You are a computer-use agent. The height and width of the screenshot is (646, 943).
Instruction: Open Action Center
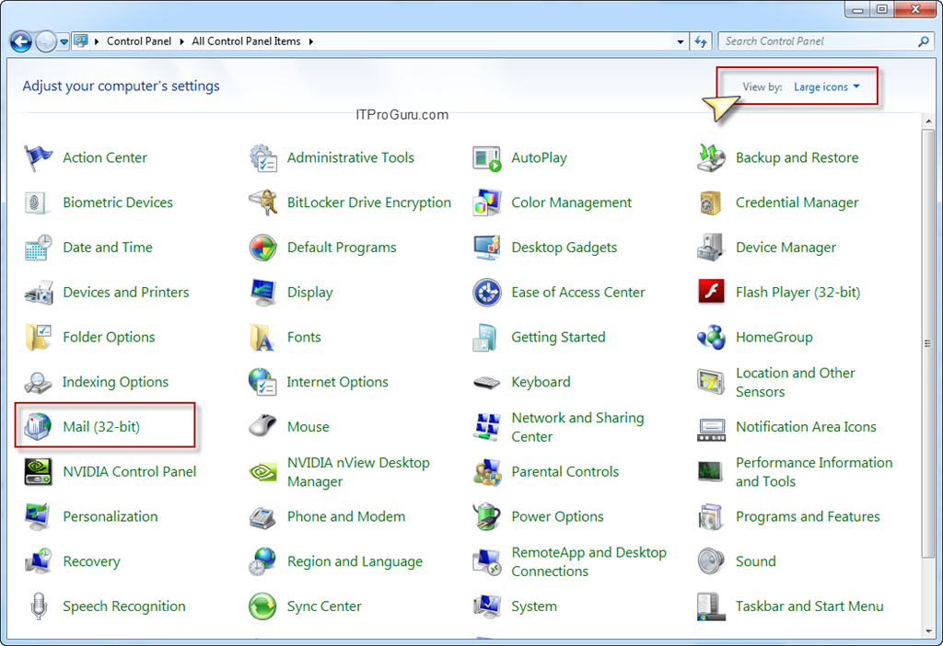104,157
